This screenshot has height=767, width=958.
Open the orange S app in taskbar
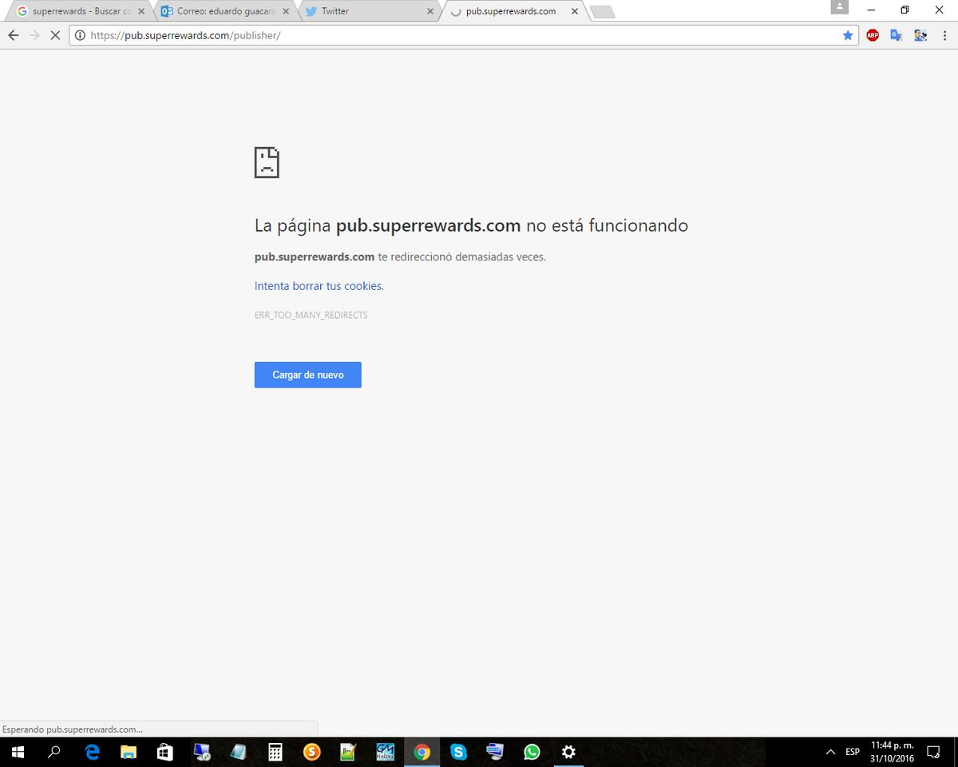(x=311, y=752)
